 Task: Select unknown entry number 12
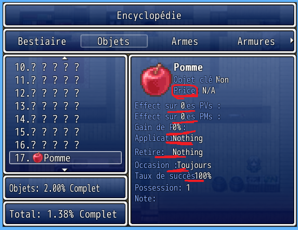[x=65, y=93]
